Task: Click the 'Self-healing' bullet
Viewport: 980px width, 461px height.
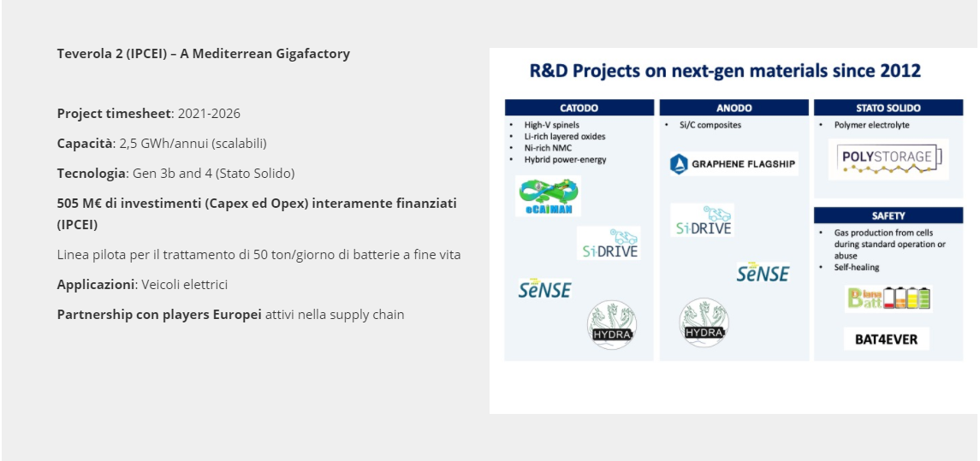Action: [x=856, y=268]
